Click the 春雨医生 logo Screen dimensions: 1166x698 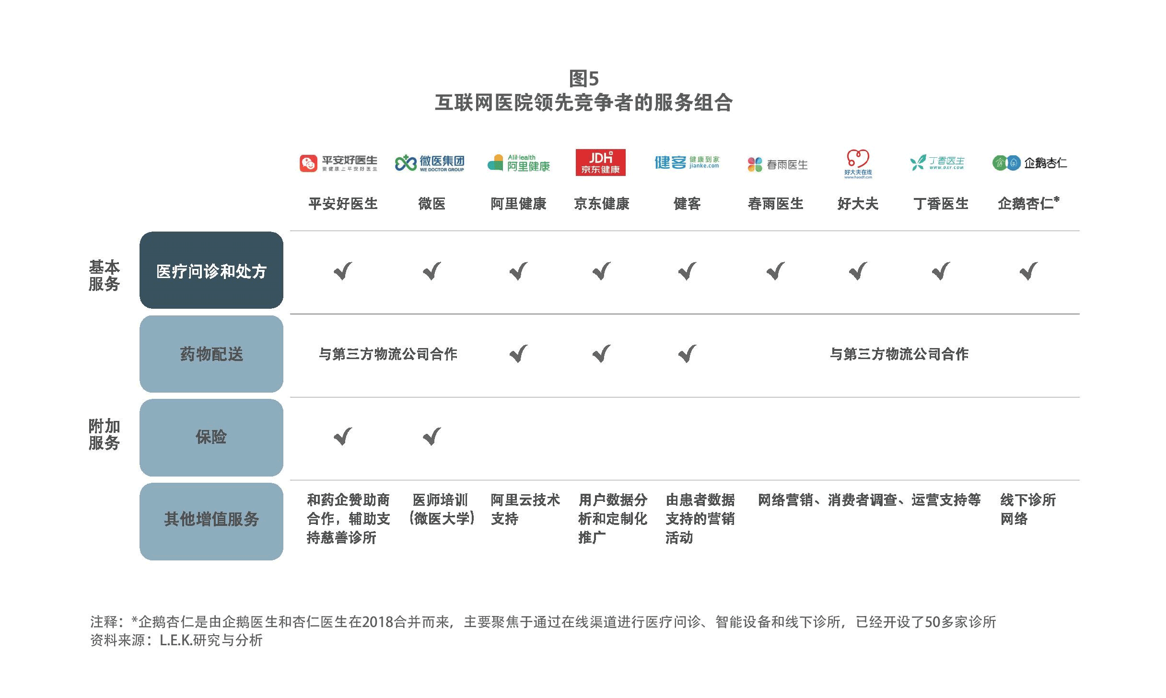(x=778, y=164)
